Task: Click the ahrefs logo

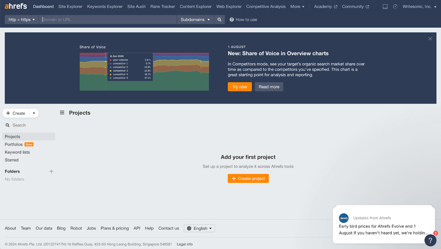Action: tap(15, 6)
